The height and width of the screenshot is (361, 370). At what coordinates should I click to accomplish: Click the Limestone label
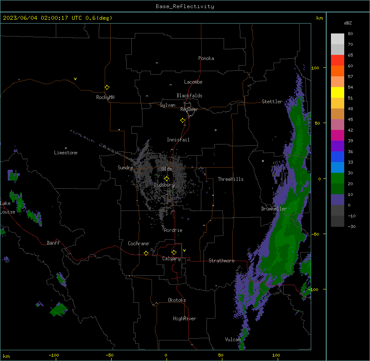66,153
